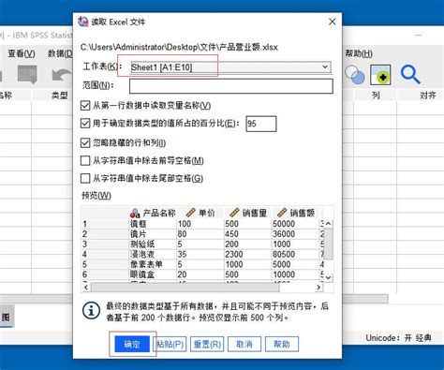Viewport: 444px width, 370px height.
Task: Click the ruler icon beside 销售量
Action: click(234, 213)
